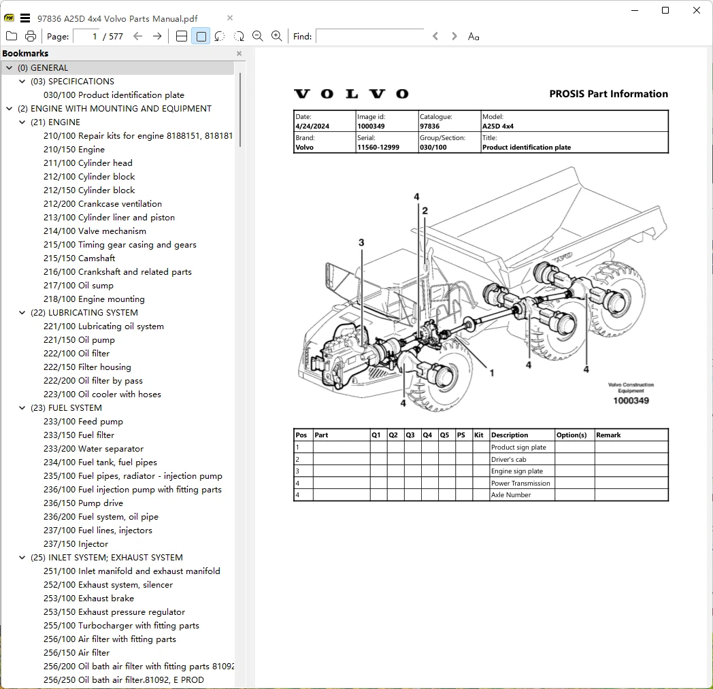
Task: Open 237/150 Injector bookmark
Action: pyautogui.click(x=76, y=544)
